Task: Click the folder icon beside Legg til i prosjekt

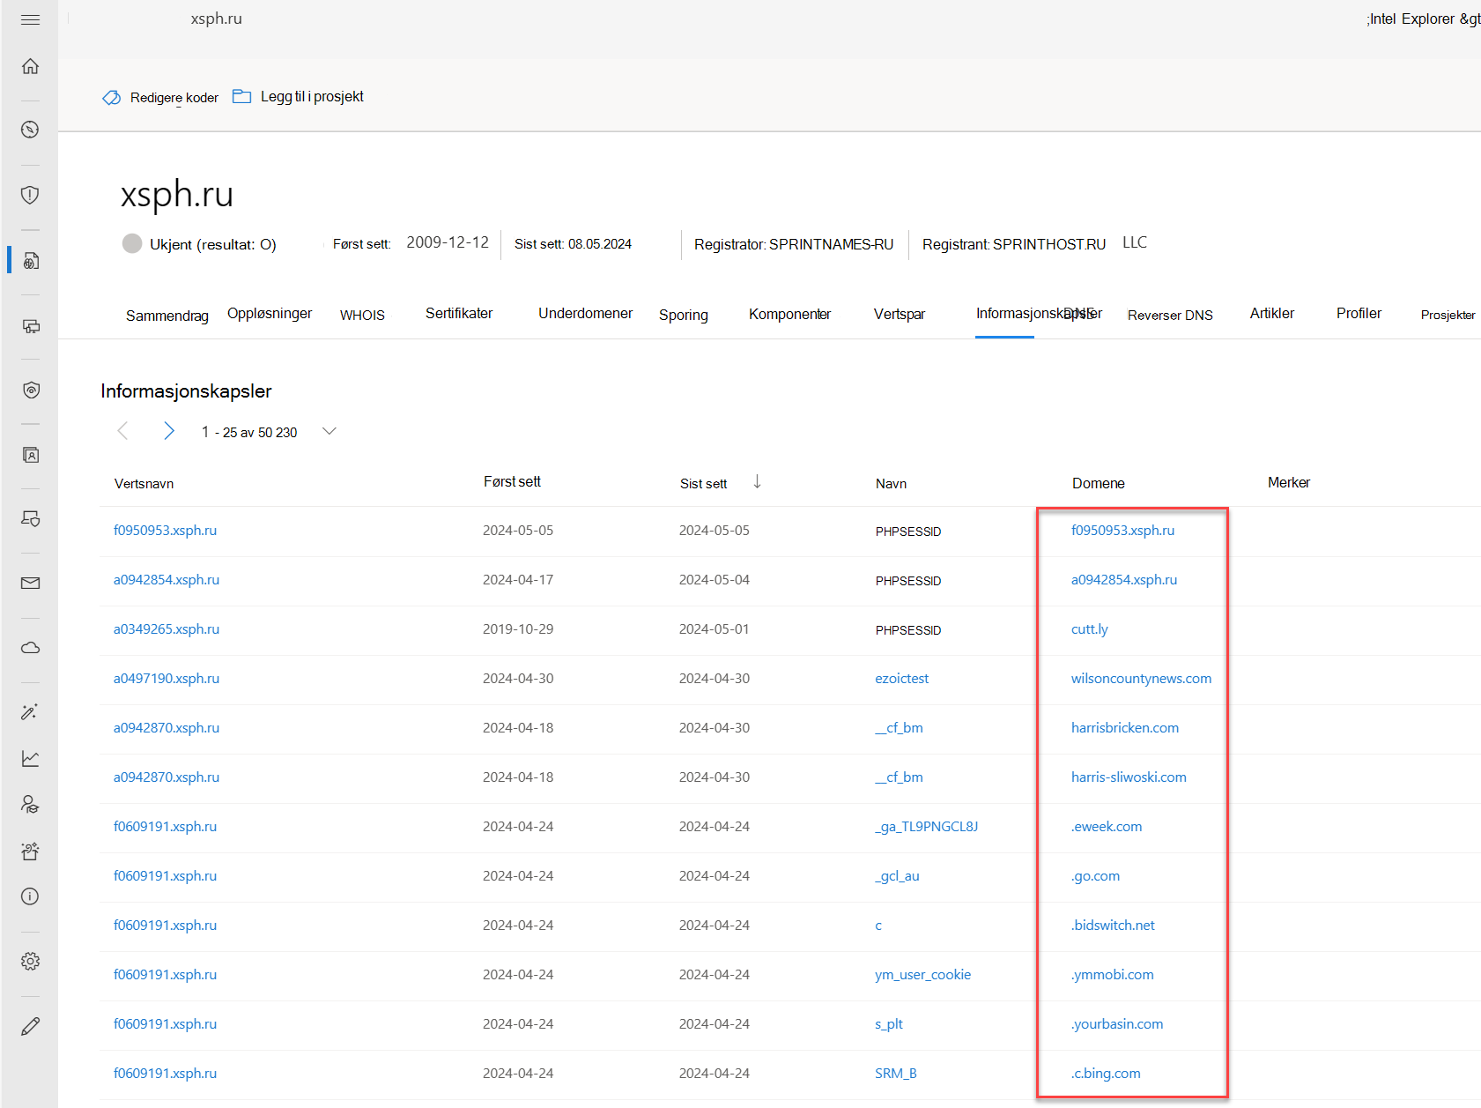Action: [241, 96]
